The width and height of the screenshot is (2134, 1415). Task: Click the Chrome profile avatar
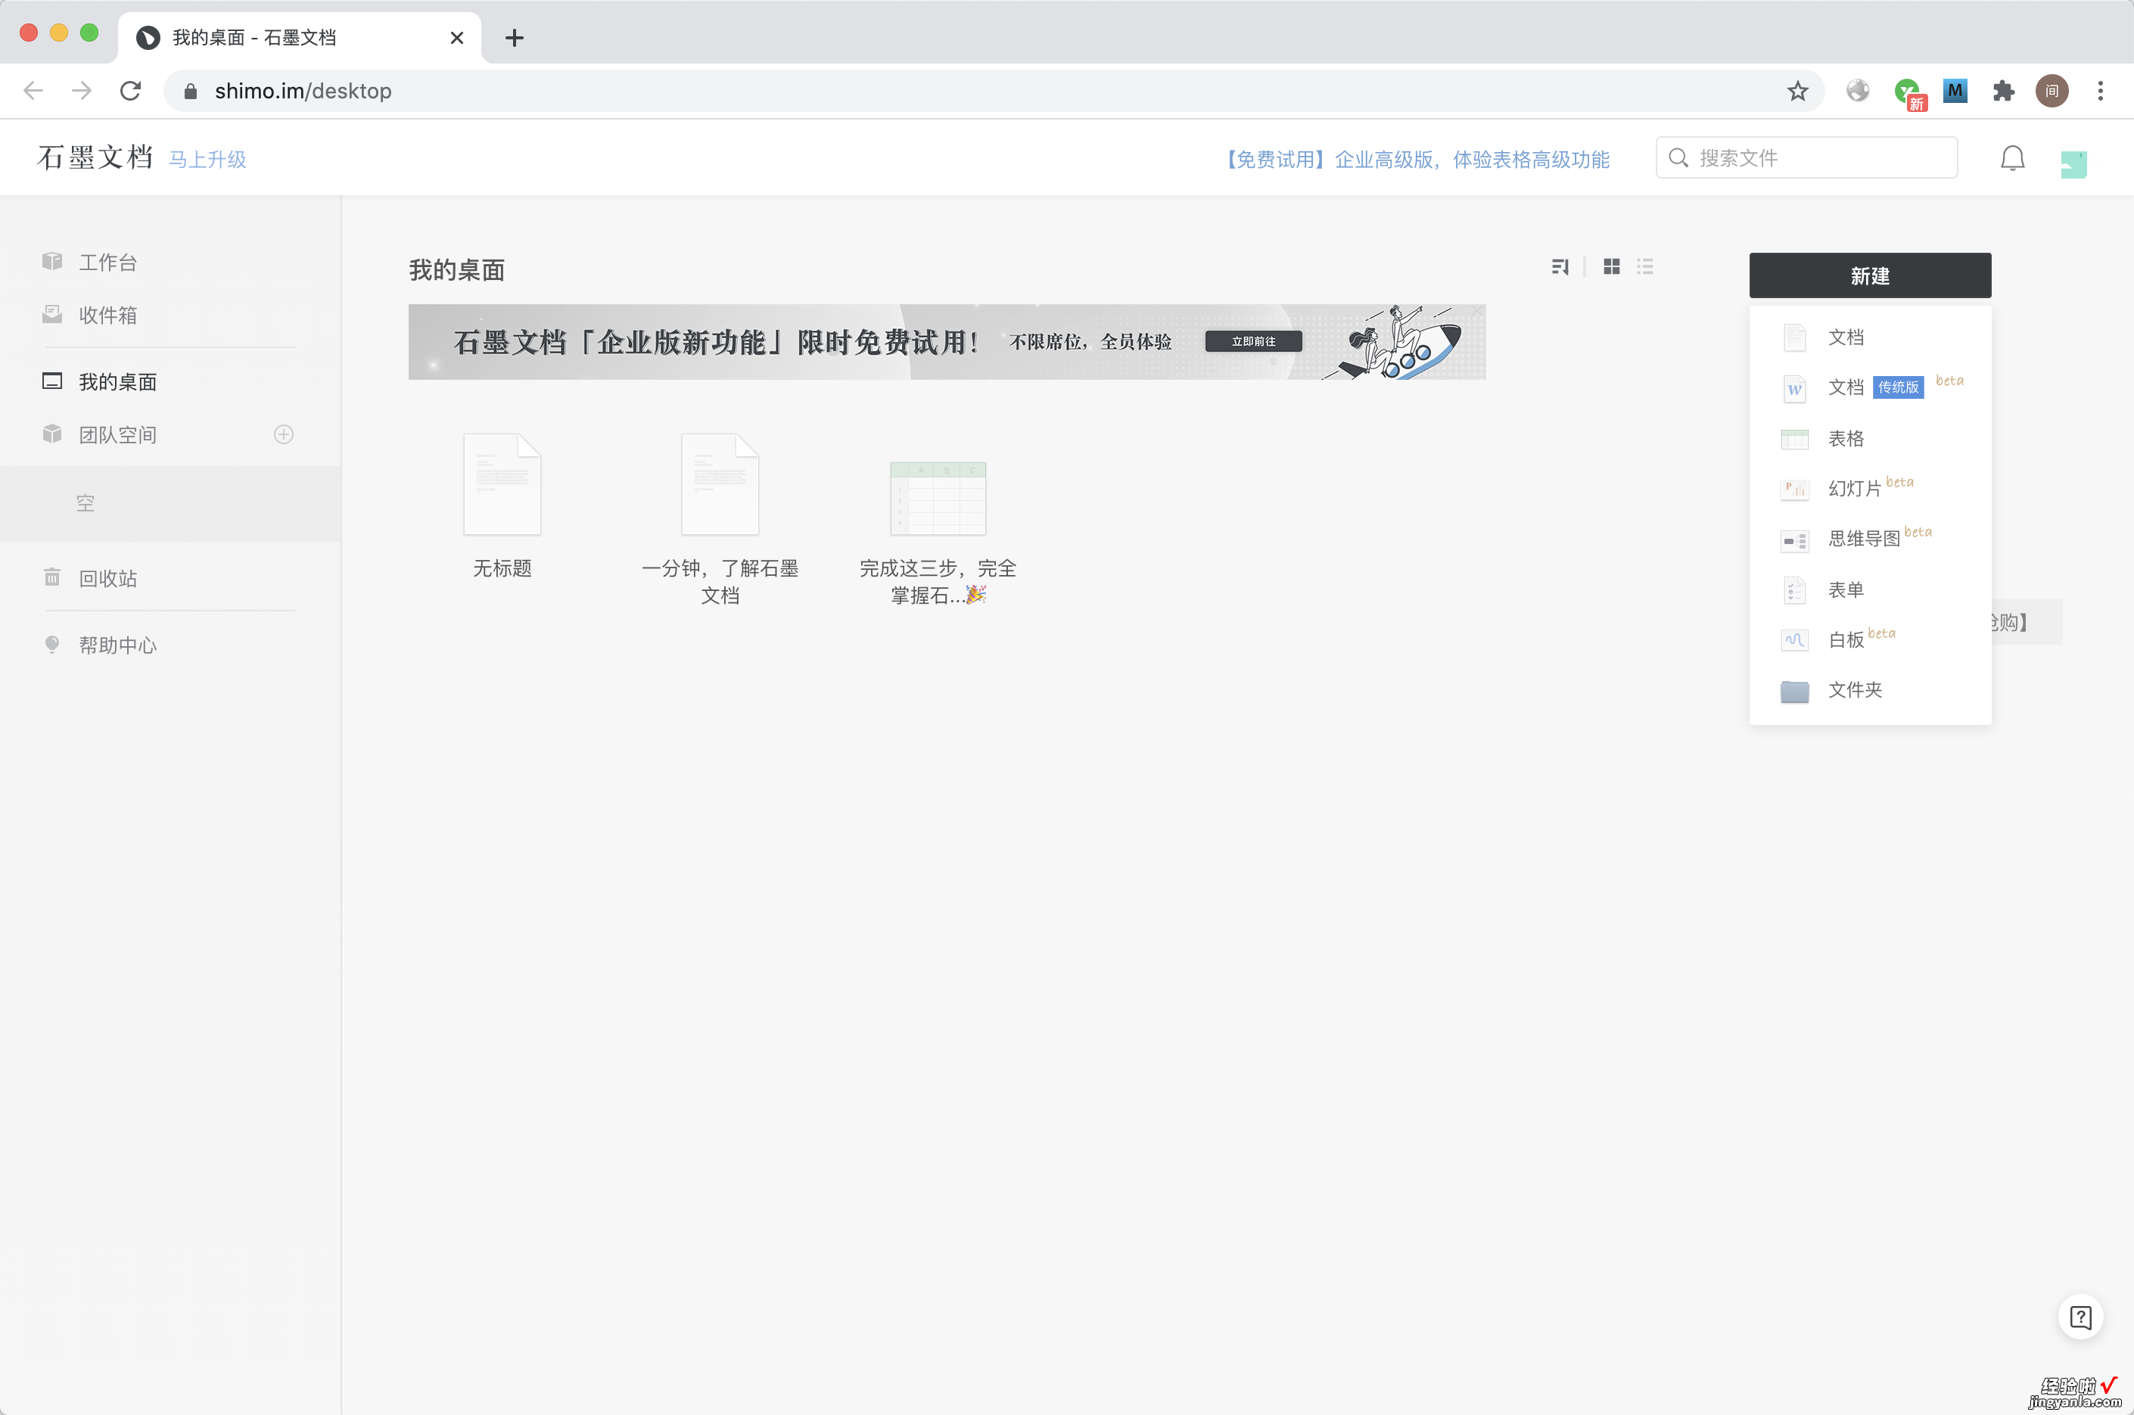(x=2052, y=91)
